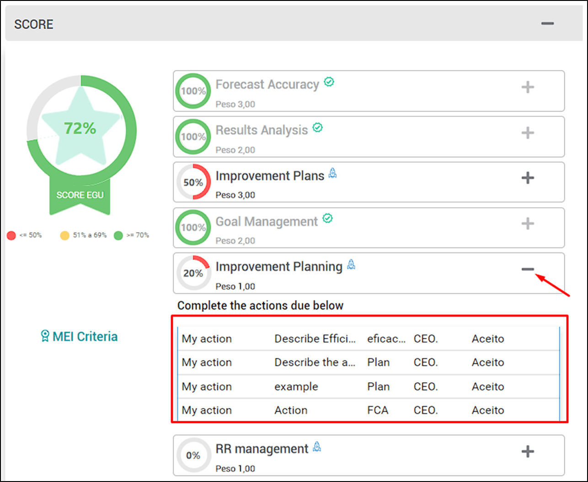Click the Goal Management 100% progress ring
This screenshot has width=588, height=482.
(193, 227)
